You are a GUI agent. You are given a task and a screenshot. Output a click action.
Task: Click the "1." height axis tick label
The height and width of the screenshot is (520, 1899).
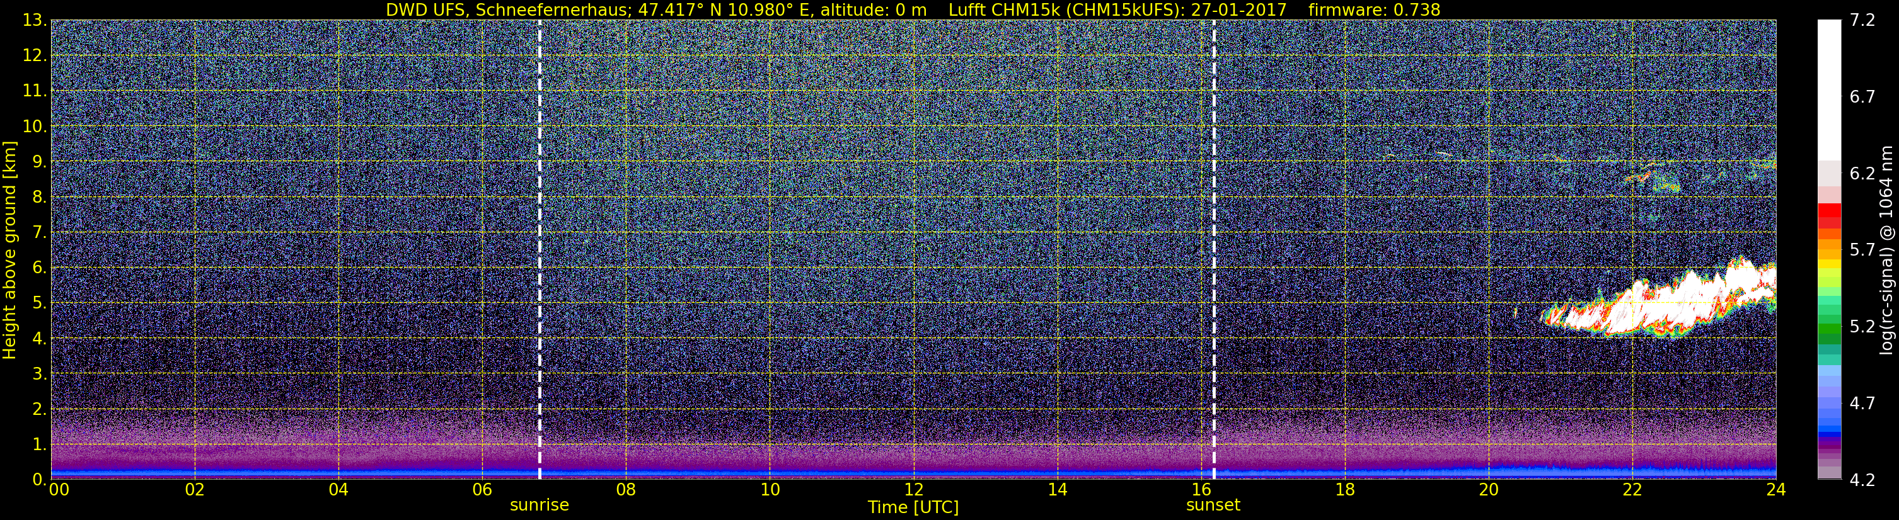pyautogui.click(x=38, y=445)
